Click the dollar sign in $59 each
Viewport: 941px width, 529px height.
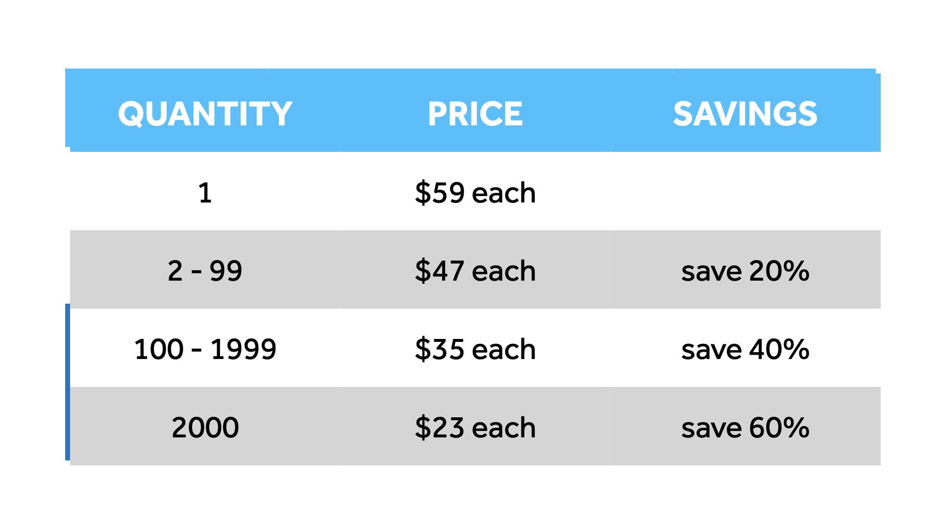[x=422, y=192]
